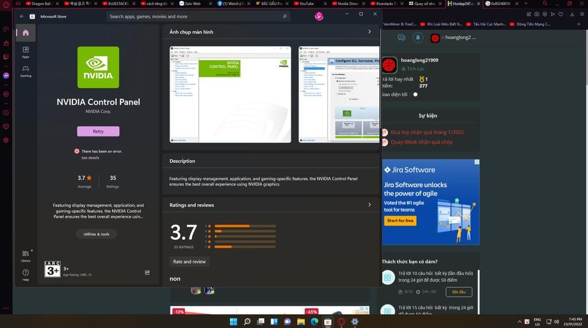Image resolution: width=588 pixels, height=328 pixels.
Task: Open the Library in Store sidebar
Action: (25, 256)
